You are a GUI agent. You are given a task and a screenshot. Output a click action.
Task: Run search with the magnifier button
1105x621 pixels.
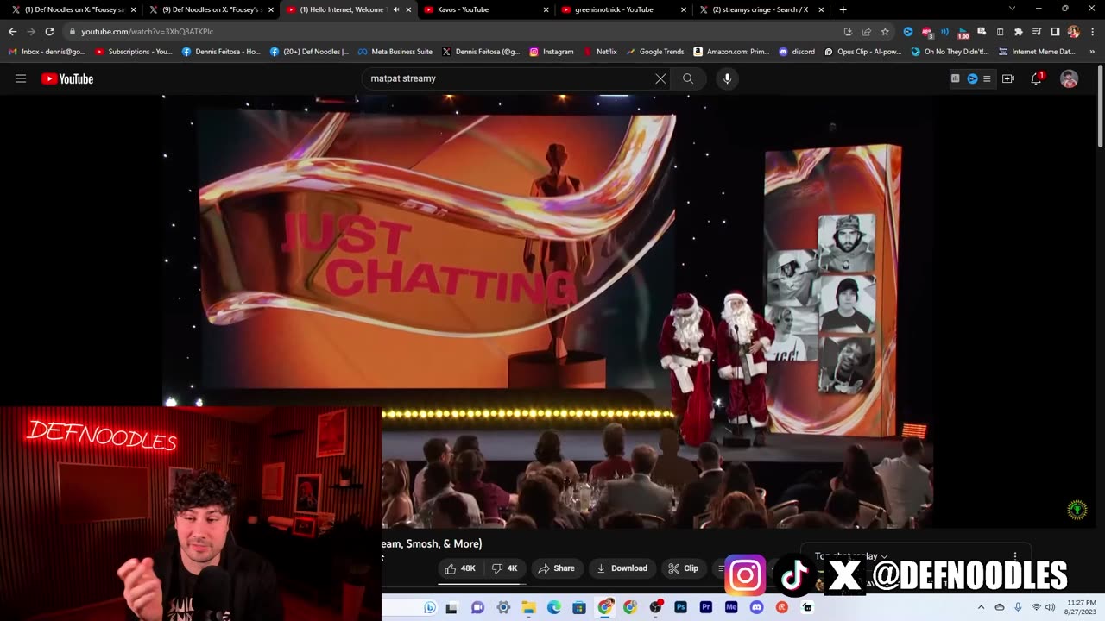pos(688,78)
